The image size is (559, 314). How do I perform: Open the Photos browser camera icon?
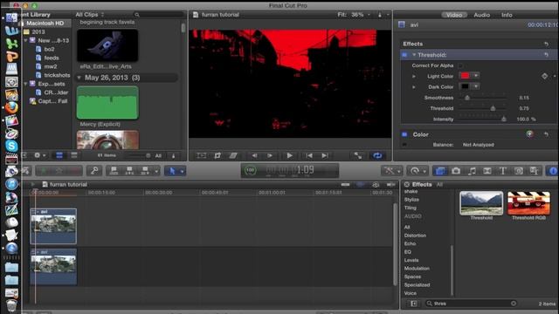click(x=456, y=171)
